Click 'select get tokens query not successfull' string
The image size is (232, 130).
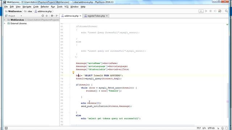click(113, 118)
